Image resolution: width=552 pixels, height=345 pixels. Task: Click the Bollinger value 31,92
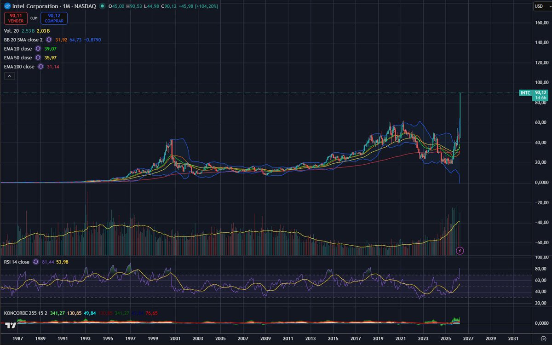(x=61, y=40)
